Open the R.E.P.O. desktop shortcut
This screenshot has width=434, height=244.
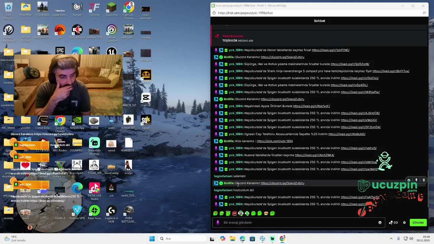146,77
